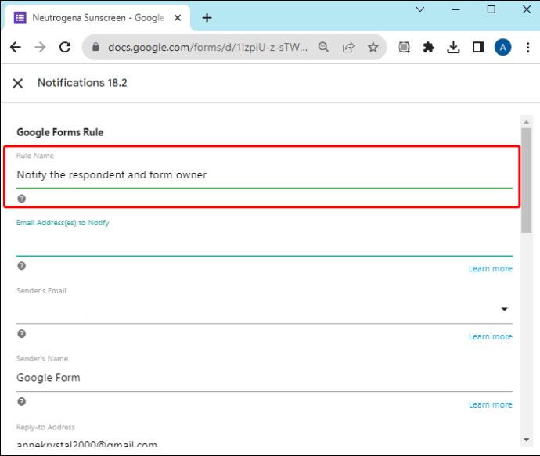This screenshot has width=540, height=456.
Task: Focus the Email Address(es) to Notify field
Action: coord(265,244)
